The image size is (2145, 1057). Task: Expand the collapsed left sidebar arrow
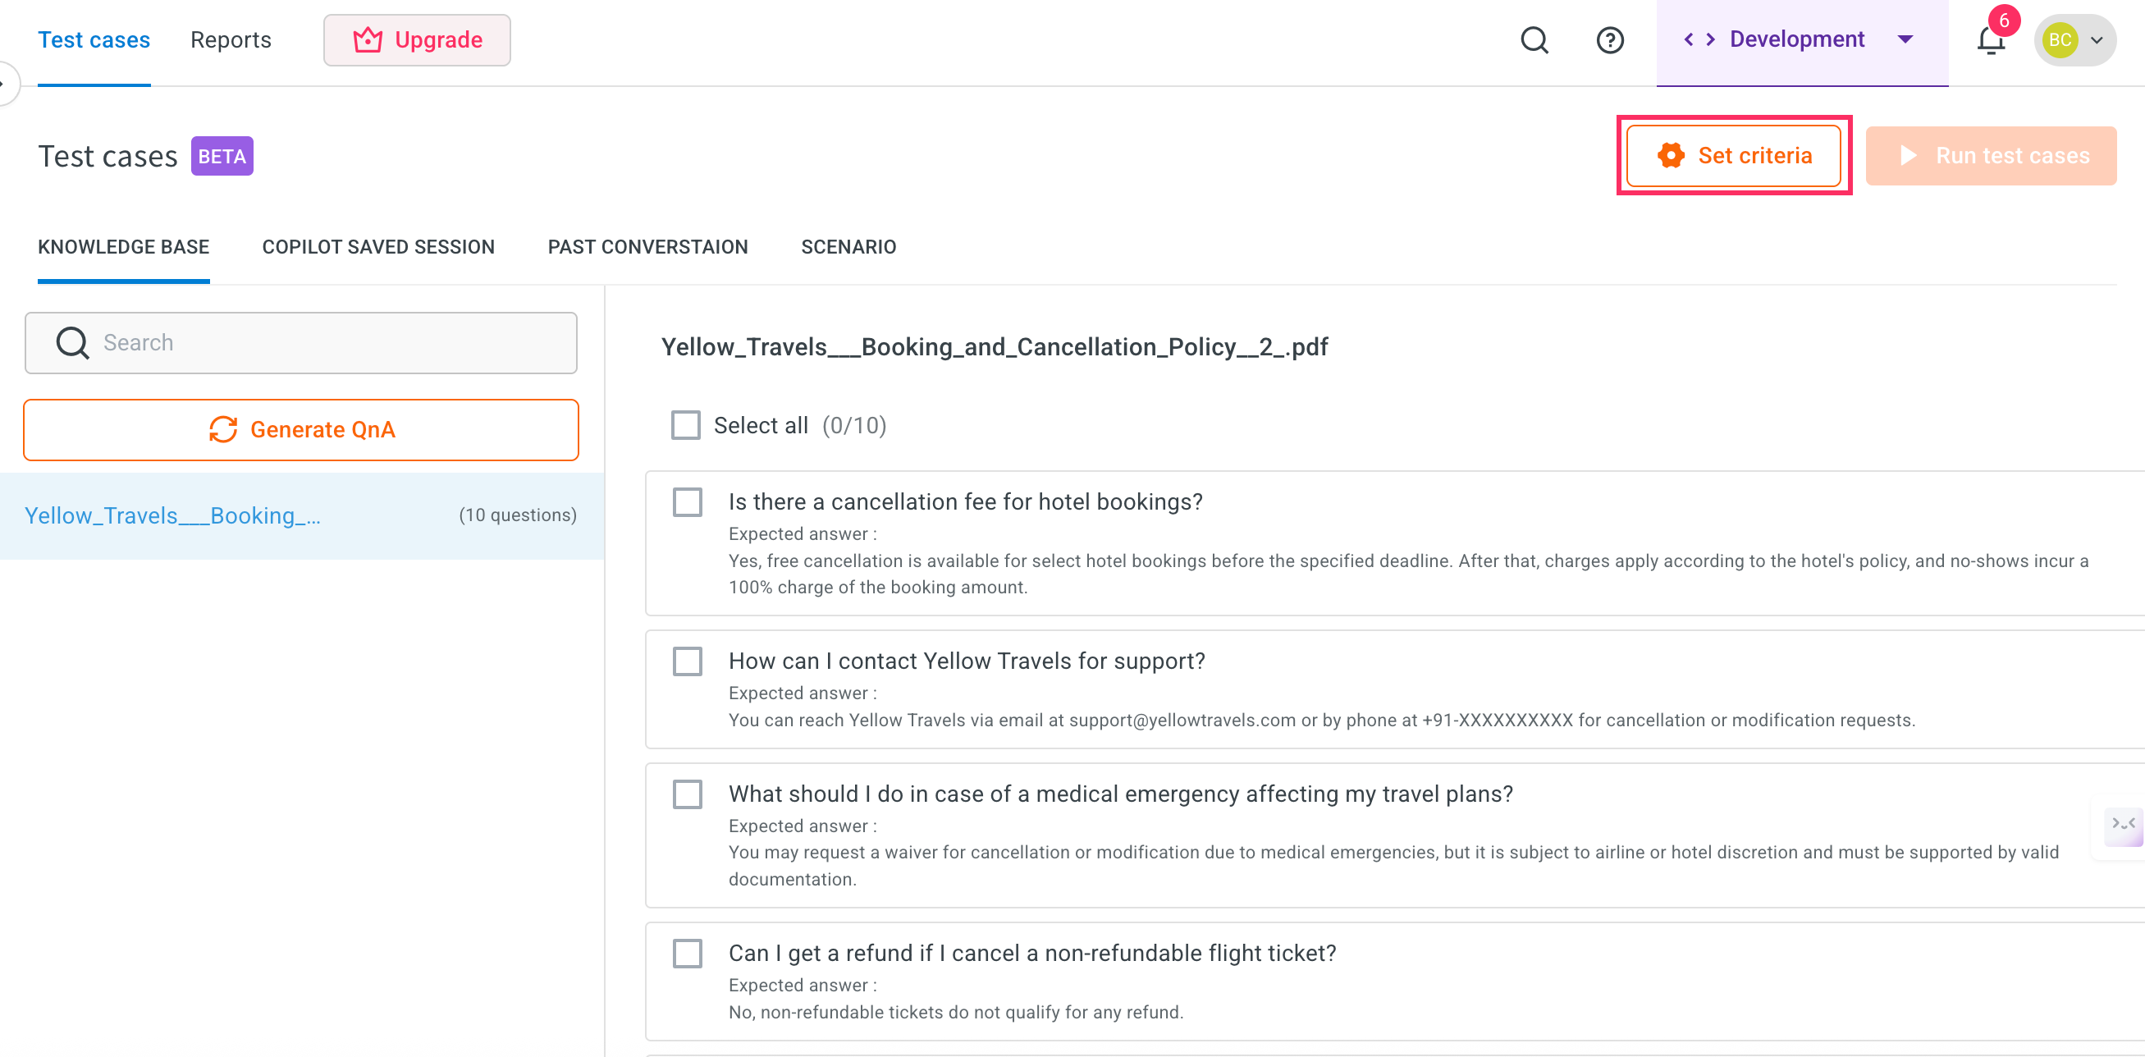coord(5,83)
